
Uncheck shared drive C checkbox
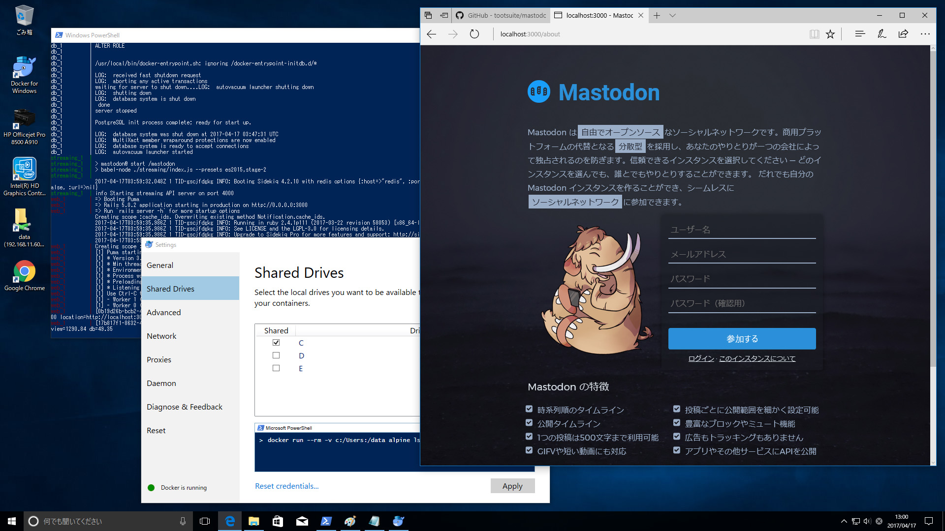(x=276, y=343)
